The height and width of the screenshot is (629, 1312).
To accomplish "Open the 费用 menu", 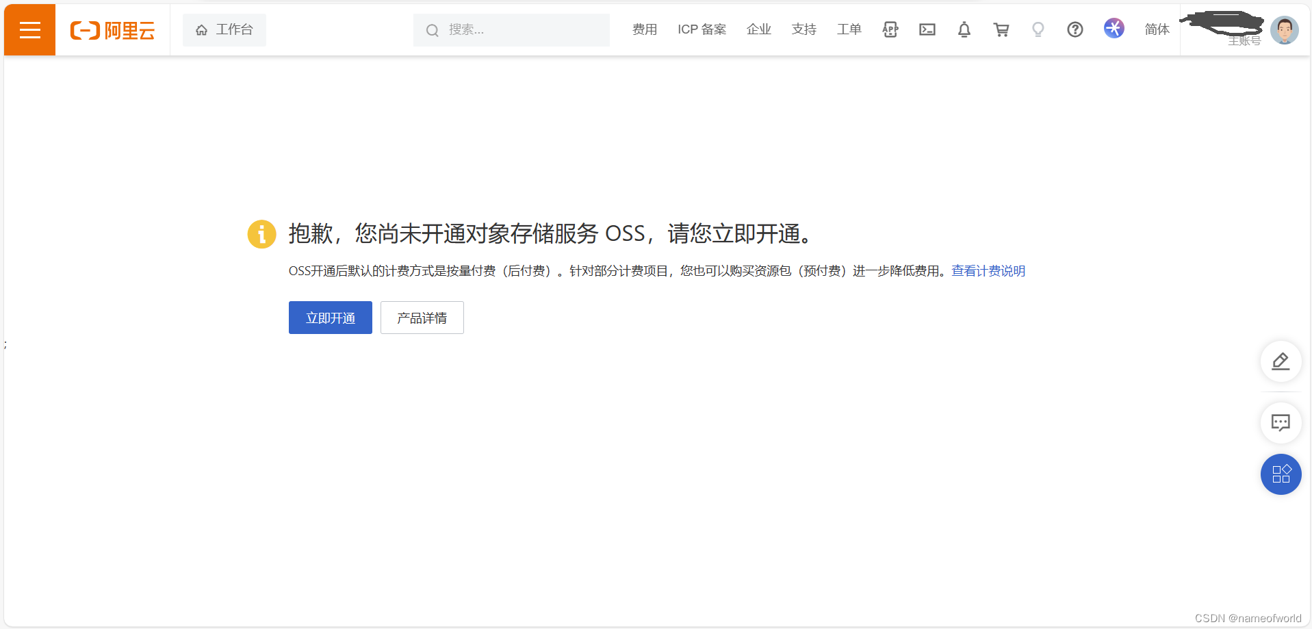I will pos(645,29).
